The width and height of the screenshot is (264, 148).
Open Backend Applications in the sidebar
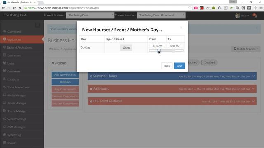tap(22, 48)
